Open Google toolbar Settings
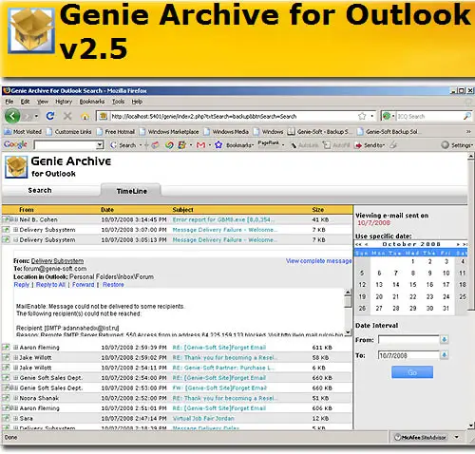This screenshot has height=454, width=475. point(457,145)
